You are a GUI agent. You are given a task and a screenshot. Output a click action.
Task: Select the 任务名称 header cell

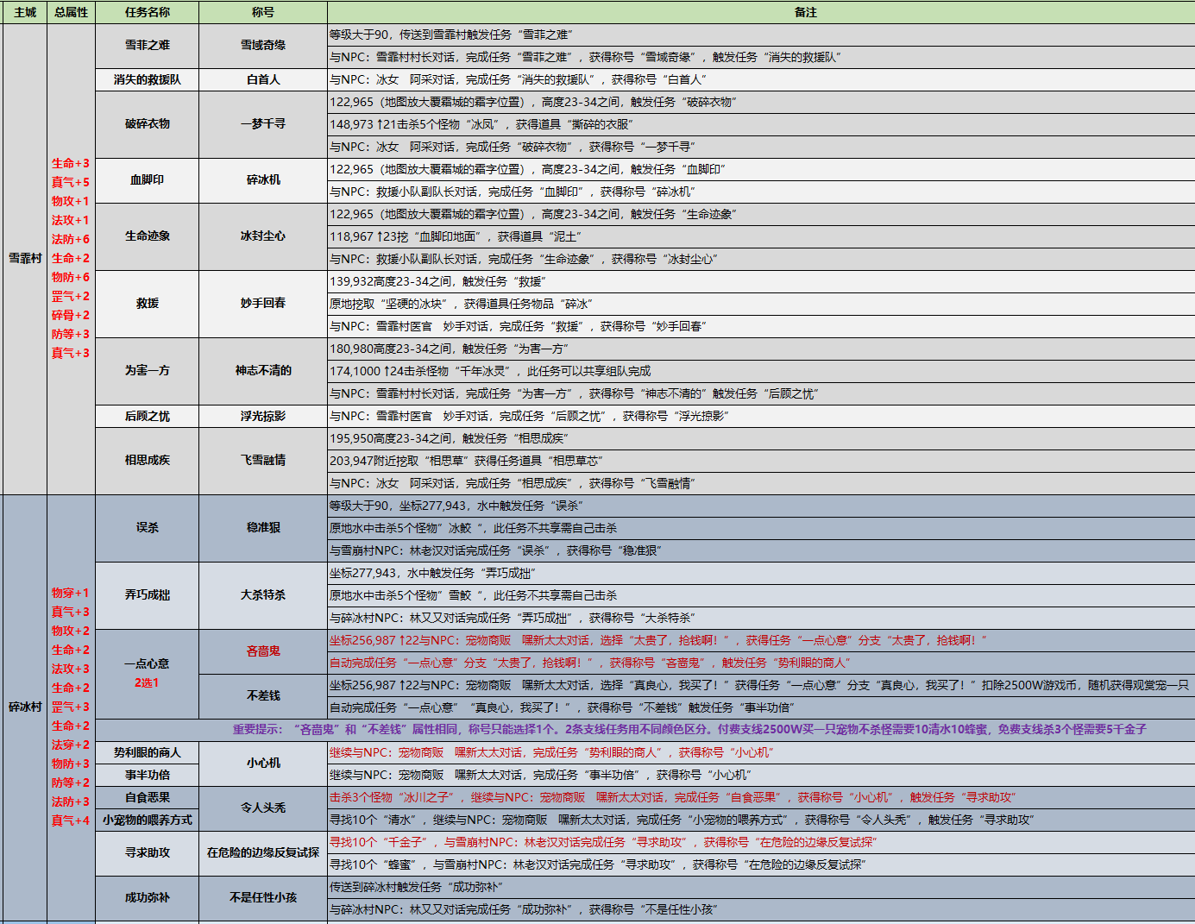148,12
